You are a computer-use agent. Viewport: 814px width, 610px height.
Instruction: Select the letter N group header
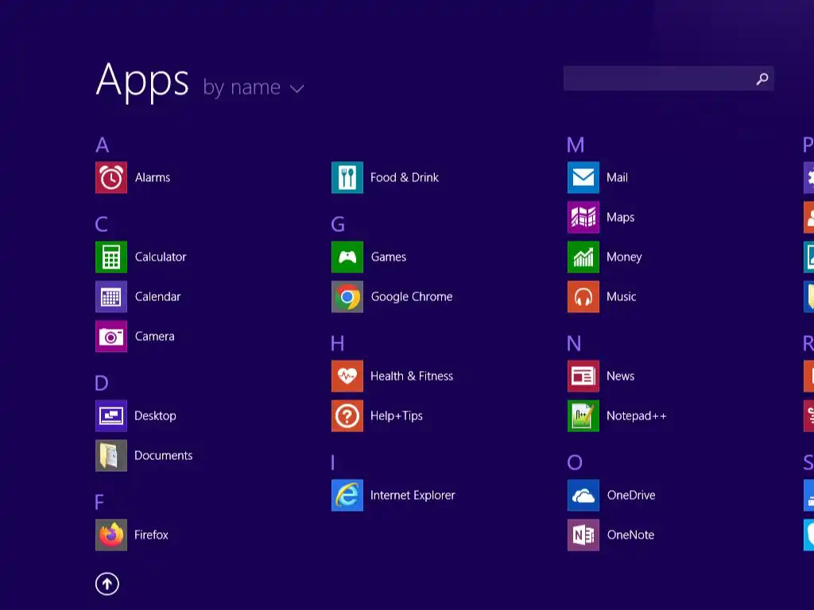pyautogui.click(x=574, y=343)
